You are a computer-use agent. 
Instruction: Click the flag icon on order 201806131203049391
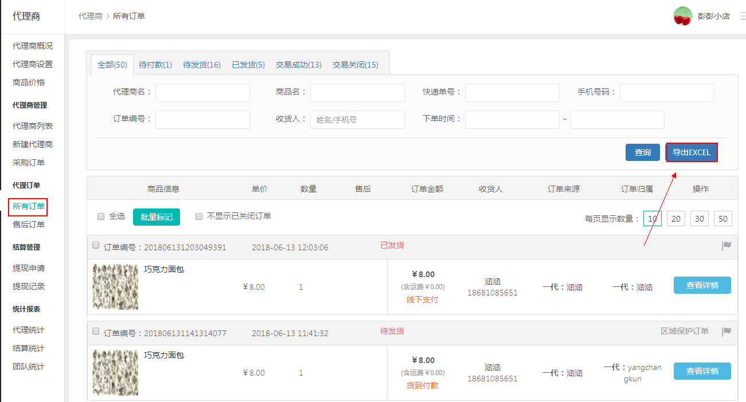(727, 246)
